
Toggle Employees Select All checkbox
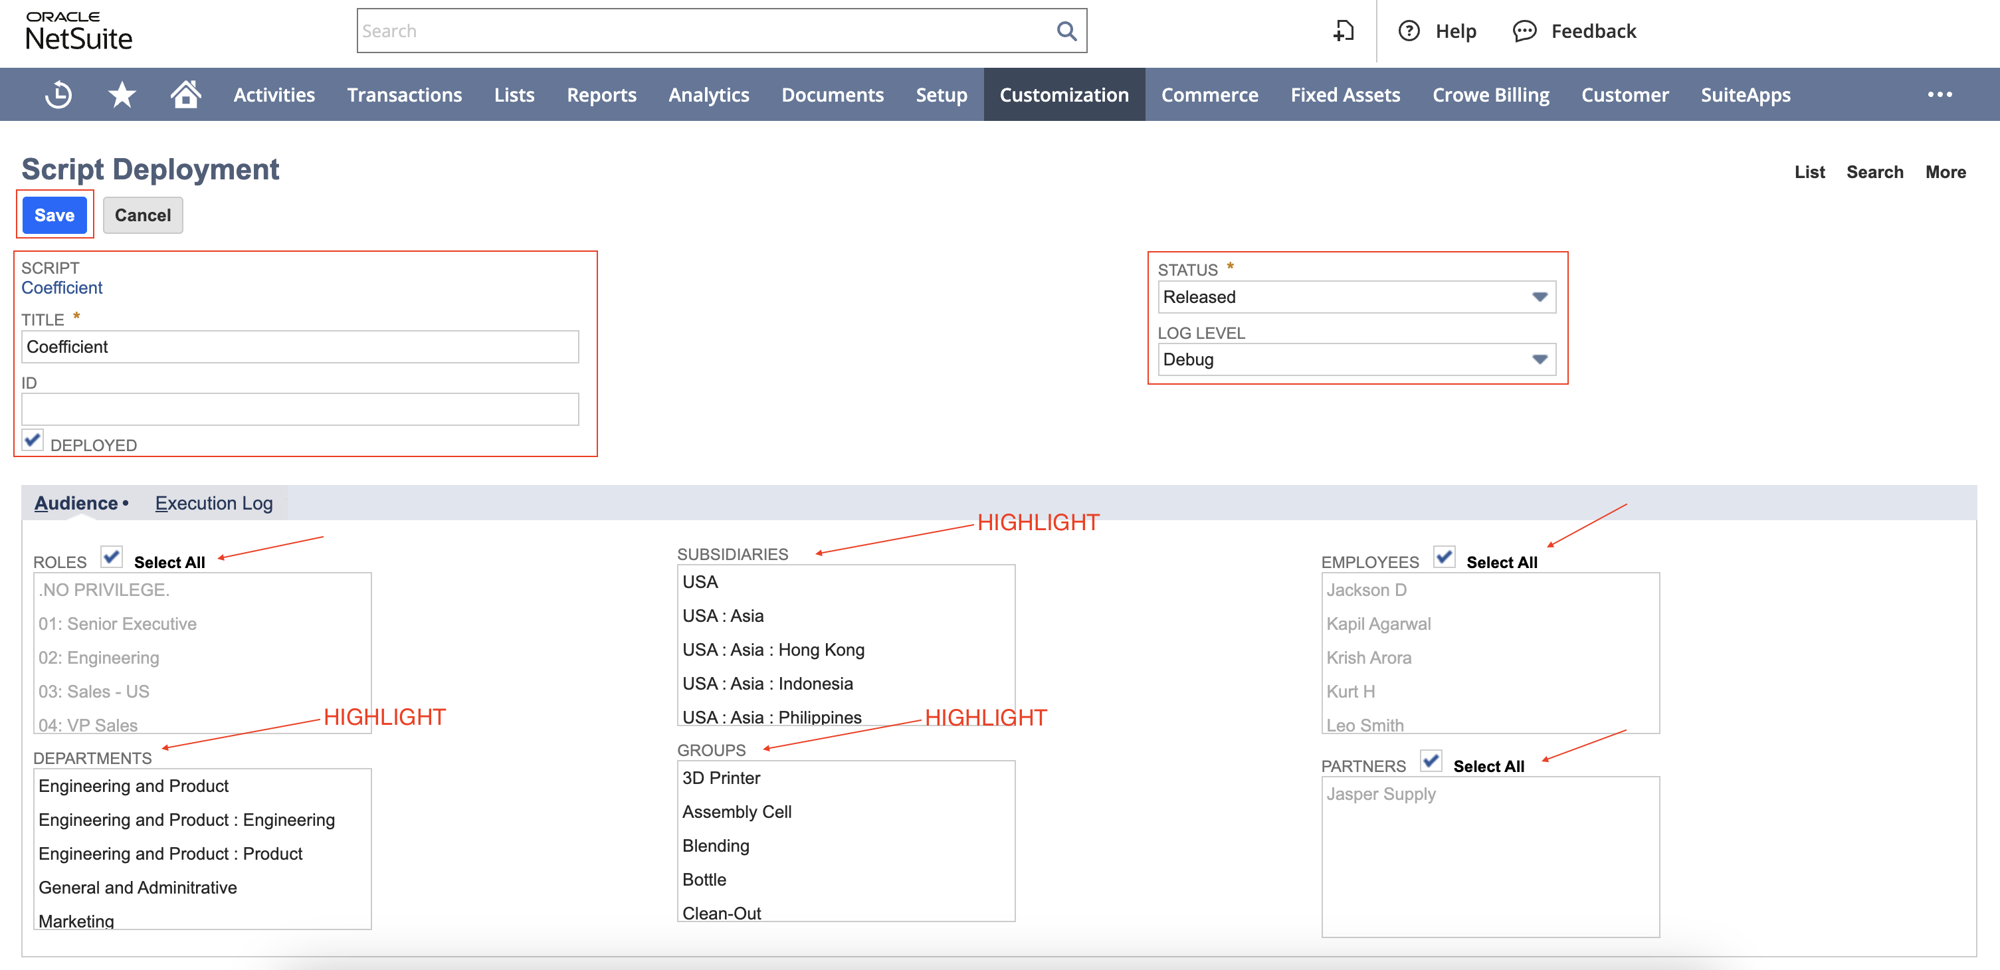coord(1444,557)
